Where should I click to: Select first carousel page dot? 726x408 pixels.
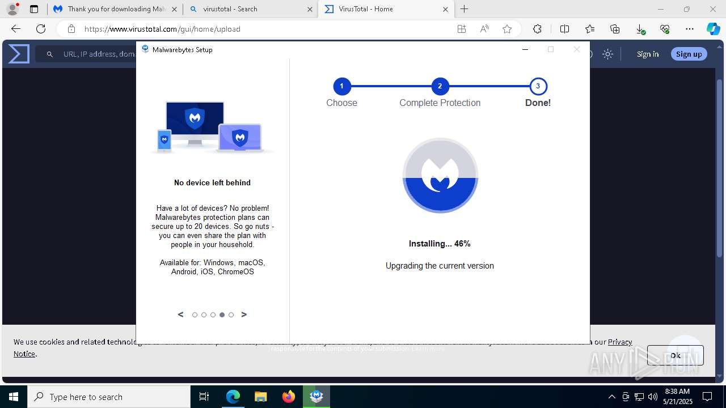click(x=195, y=314)
